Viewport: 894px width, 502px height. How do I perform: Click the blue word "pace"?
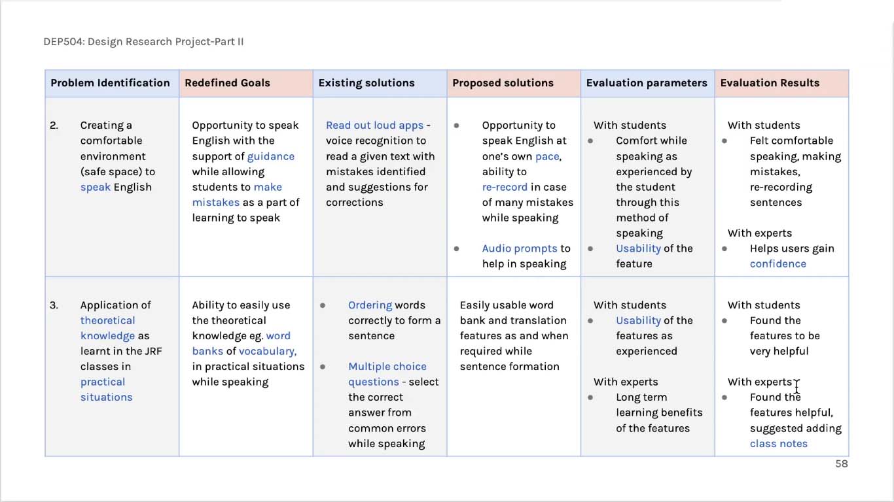[547, 156]
